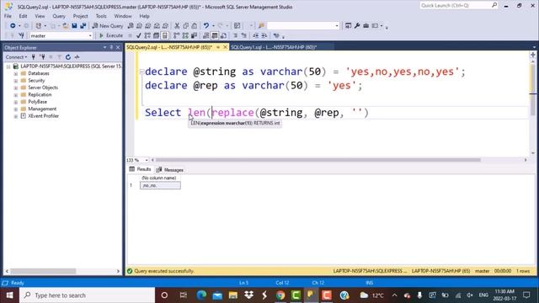This screenshot has width=539, height=303.
Task: Close the Object Explorer panel
Action: pos(118,47)
